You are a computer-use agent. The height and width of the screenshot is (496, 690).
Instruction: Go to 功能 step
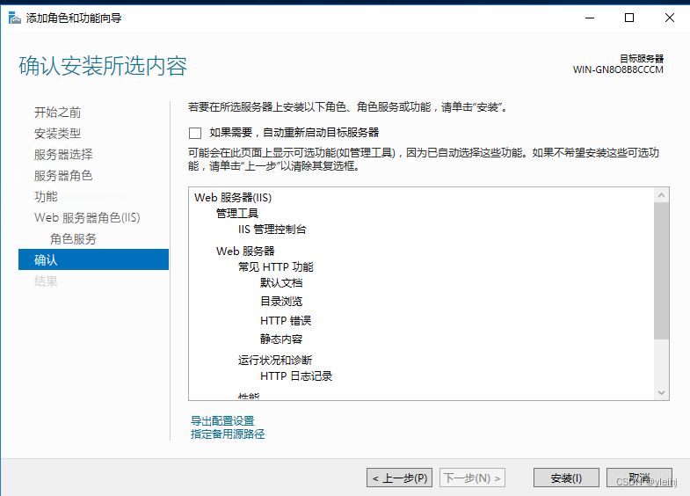pos(46,197)
